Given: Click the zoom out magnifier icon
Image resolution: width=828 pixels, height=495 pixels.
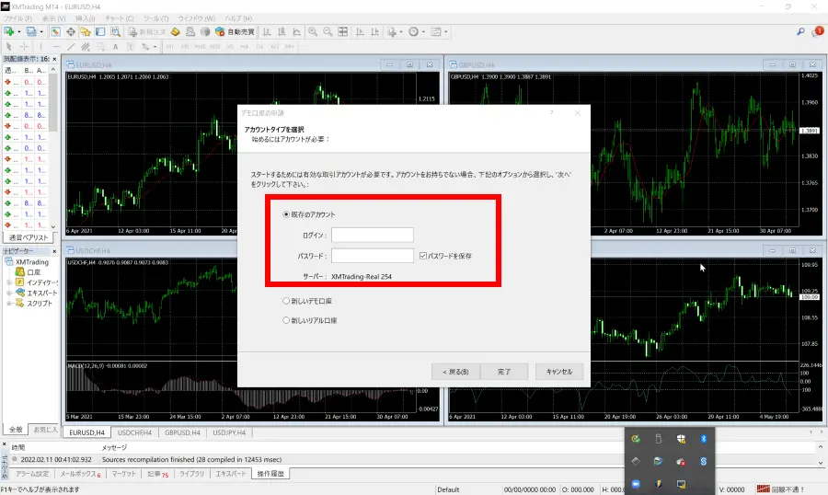Looking at the screenshot, I should coord(328,31).
